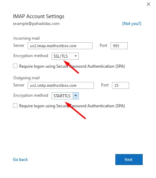Click the example@pahadidas.com address text

point(36,24)
